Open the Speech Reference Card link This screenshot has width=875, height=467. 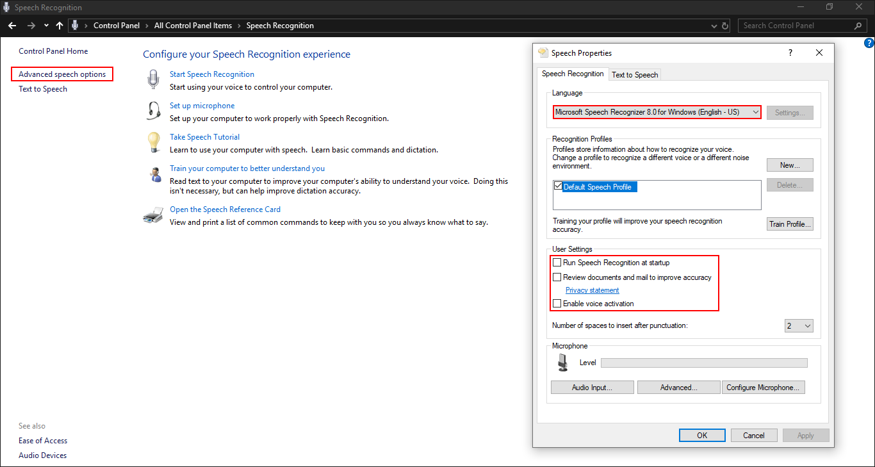(225, 209)
